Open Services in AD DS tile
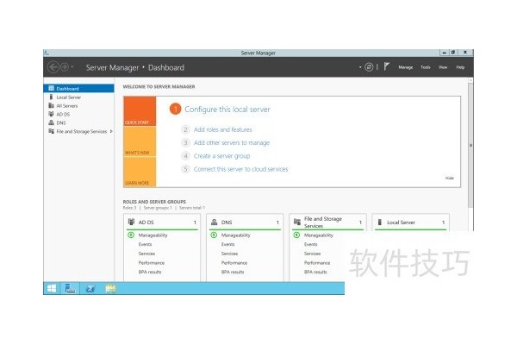The width and height of the screenshot is (517, 345). (146, 254)
